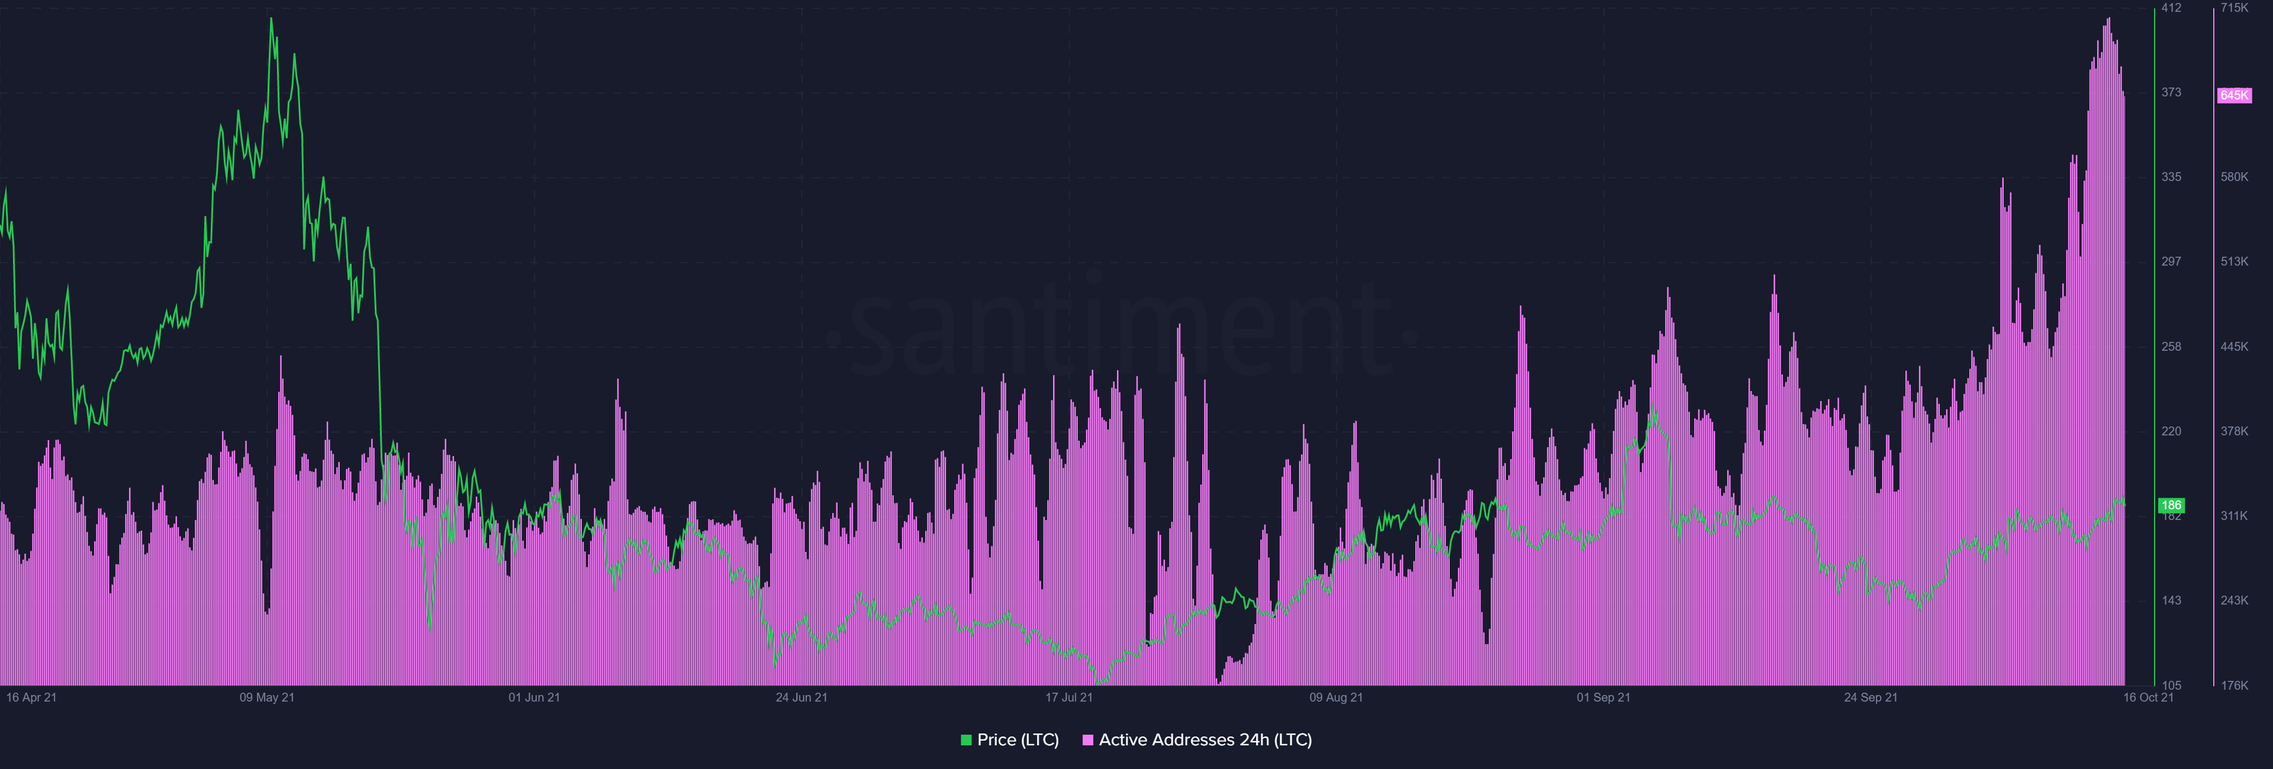2273x769 pixels.
Task: Click the 373 price axis value
Action: coord(2171,93)
